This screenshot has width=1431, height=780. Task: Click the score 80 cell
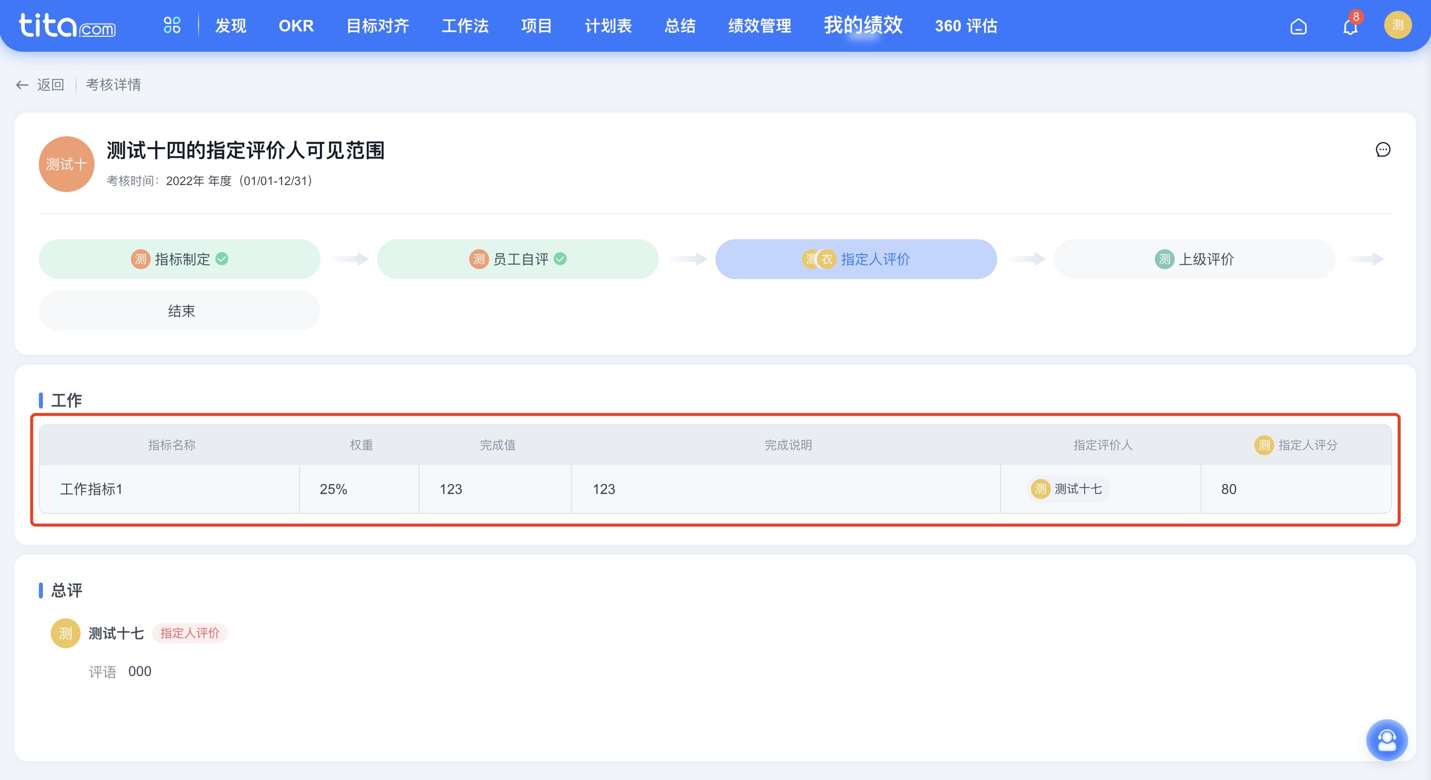pyautogui.click(x=1296, y=489)
